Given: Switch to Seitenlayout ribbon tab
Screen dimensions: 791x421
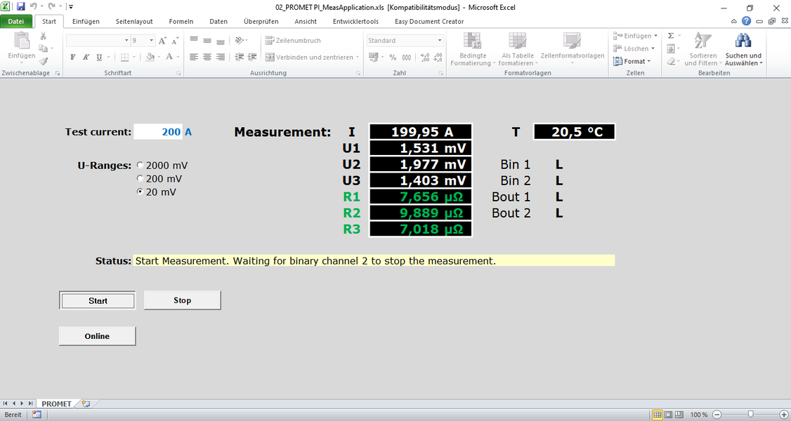Looking at the screenshot, I should point(134,21).
